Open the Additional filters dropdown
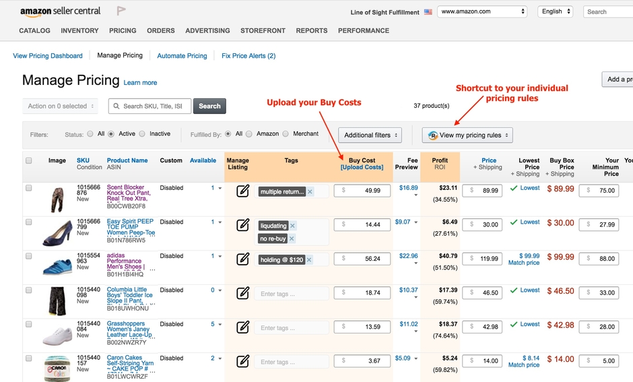The width and height of the screenshot is (633, 382). [x=370, y=135]
